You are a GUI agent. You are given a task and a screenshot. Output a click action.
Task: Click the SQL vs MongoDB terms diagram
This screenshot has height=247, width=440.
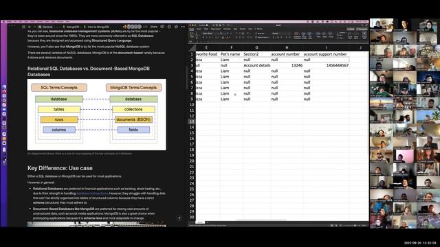tap(96, 115)
